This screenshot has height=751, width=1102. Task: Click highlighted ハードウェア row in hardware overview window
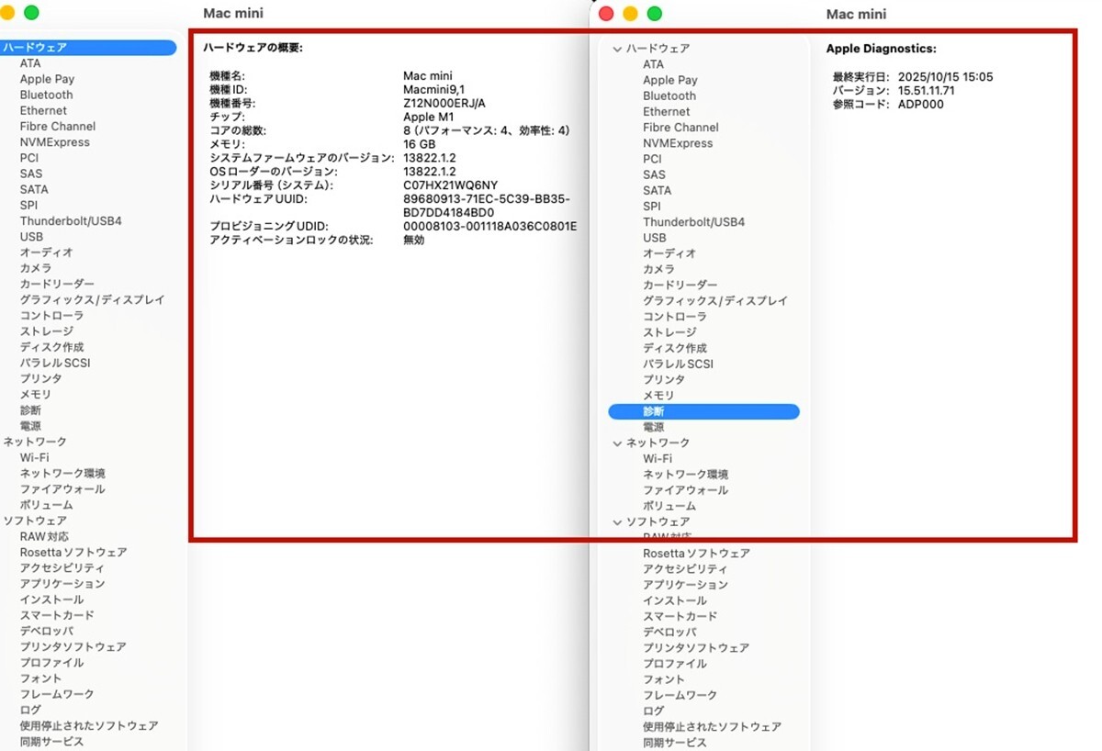[x=88, y=48]
